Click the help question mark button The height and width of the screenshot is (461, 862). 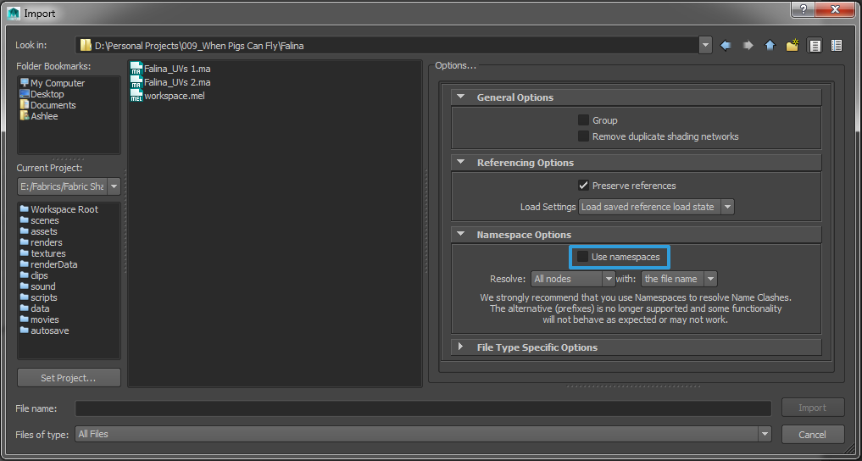click(x=804, y=10)
